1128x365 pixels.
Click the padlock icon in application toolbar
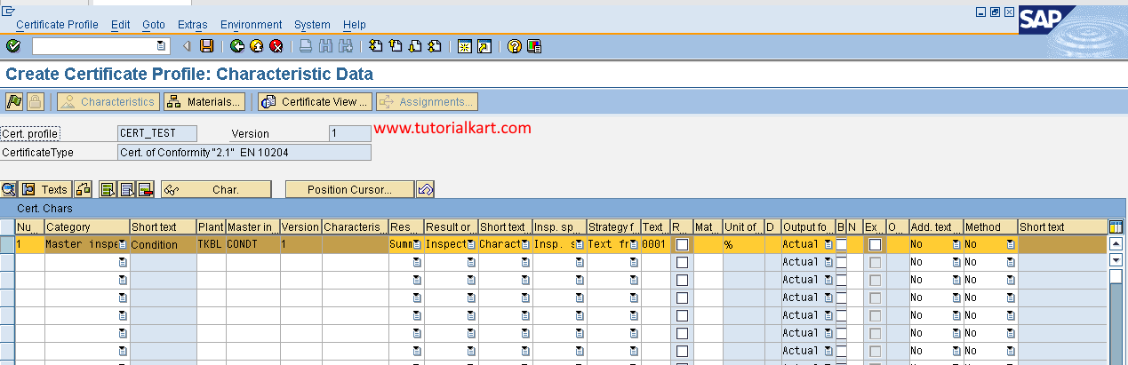pos(36,102)
